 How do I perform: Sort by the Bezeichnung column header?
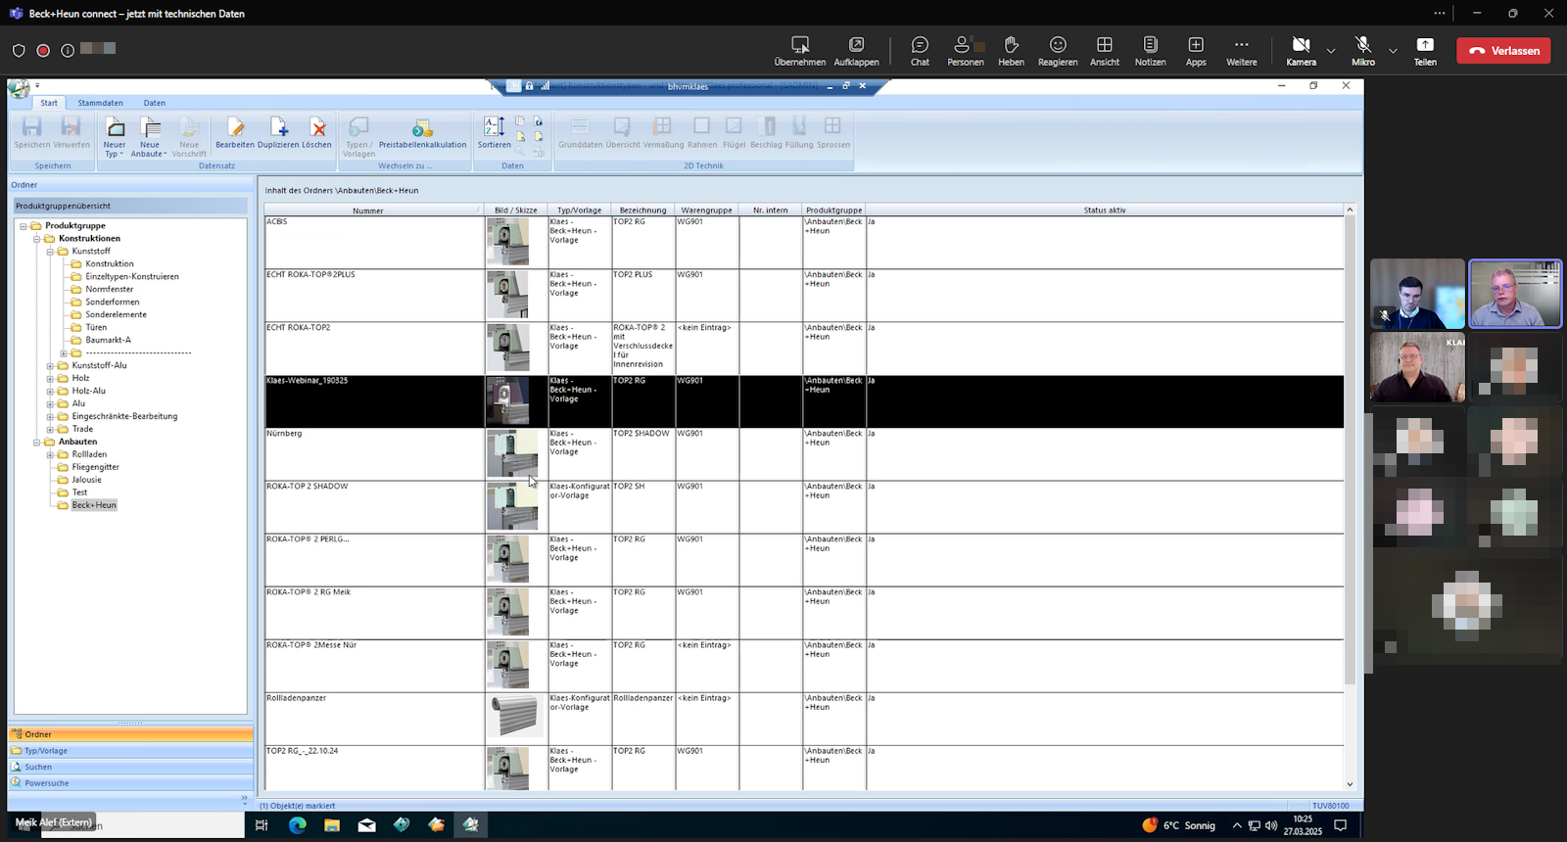pos(642,210)
